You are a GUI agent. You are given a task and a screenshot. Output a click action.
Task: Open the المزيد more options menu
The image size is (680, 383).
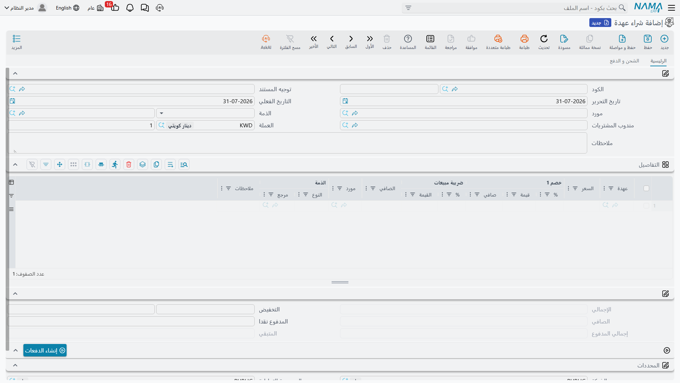pyautogui.click(x=17, y=39)
